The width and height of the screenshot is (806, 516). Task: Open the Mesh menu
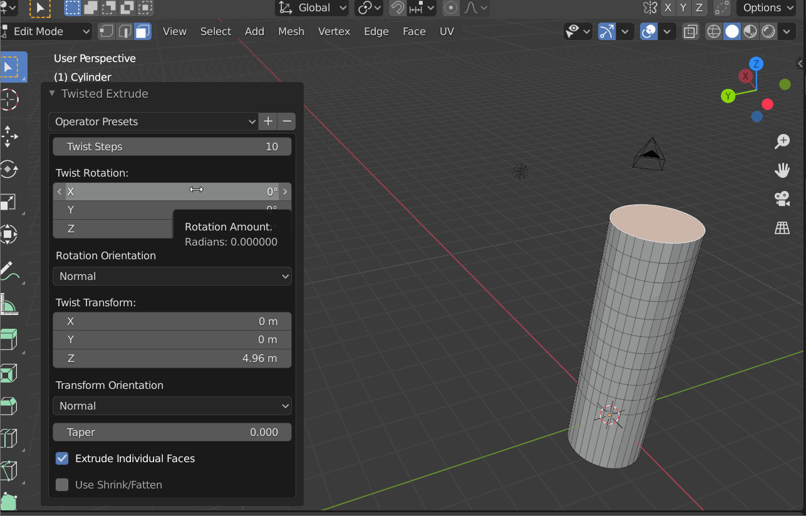coord(291,31)
